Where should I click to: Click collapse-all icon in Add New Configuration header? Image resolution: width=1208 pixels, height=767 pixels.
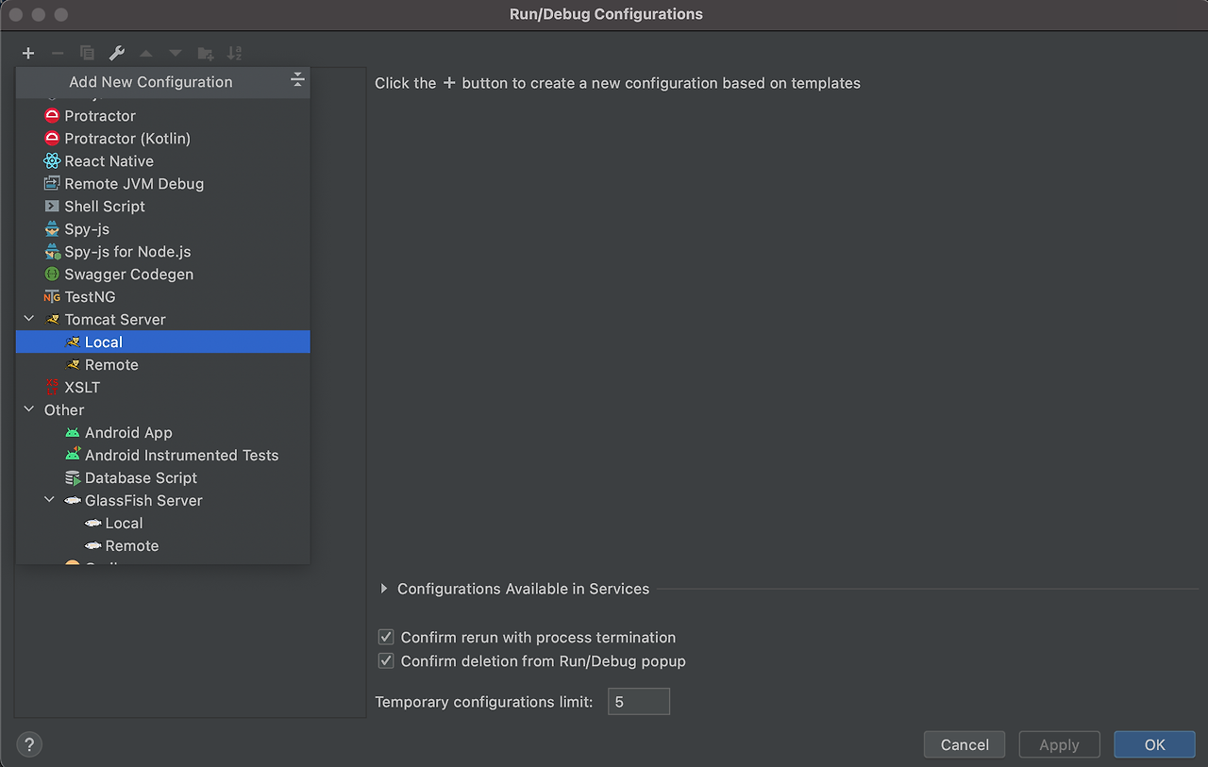pyautogui.click(x=297, y=80)
